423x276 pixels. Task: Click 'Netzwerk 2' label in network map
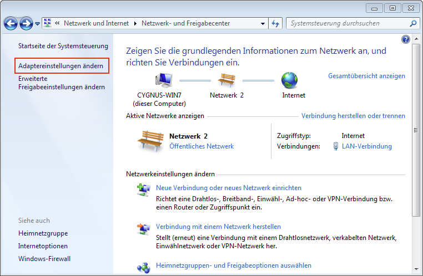pos(226,95)
